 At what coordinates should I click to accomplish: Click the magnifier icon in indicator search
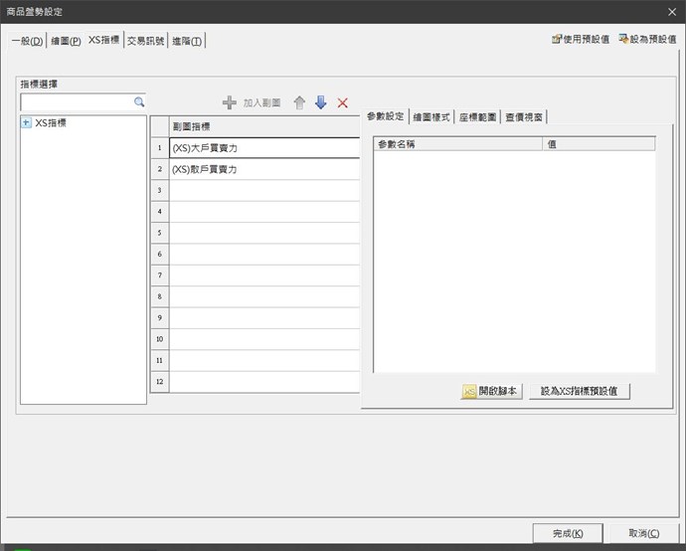pyautogui.click(x=139, y=102)
